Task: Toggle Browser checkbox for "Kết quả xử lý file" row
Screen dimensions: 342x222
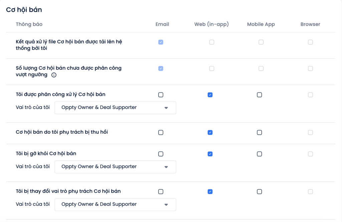Action: pos(310,42)
